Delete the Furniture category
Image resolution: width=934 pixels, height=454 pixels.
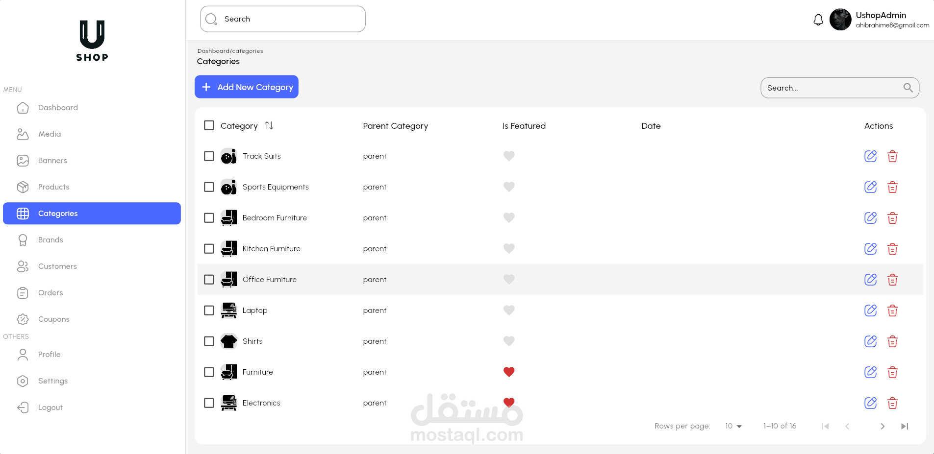click(892, 372)
